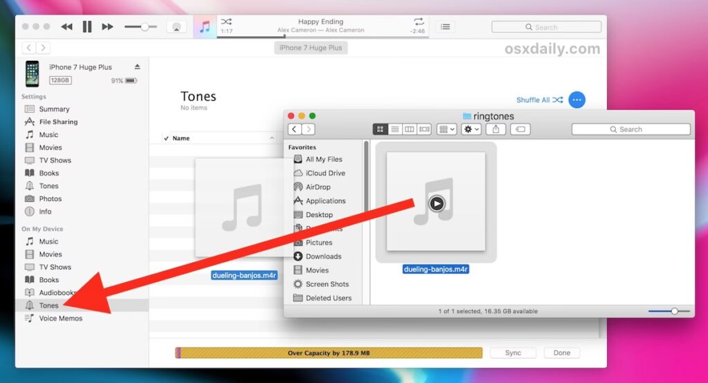Open the Finder arrange items dropdown
This screenshot has width=708, height=383.
tap(446, 129)
